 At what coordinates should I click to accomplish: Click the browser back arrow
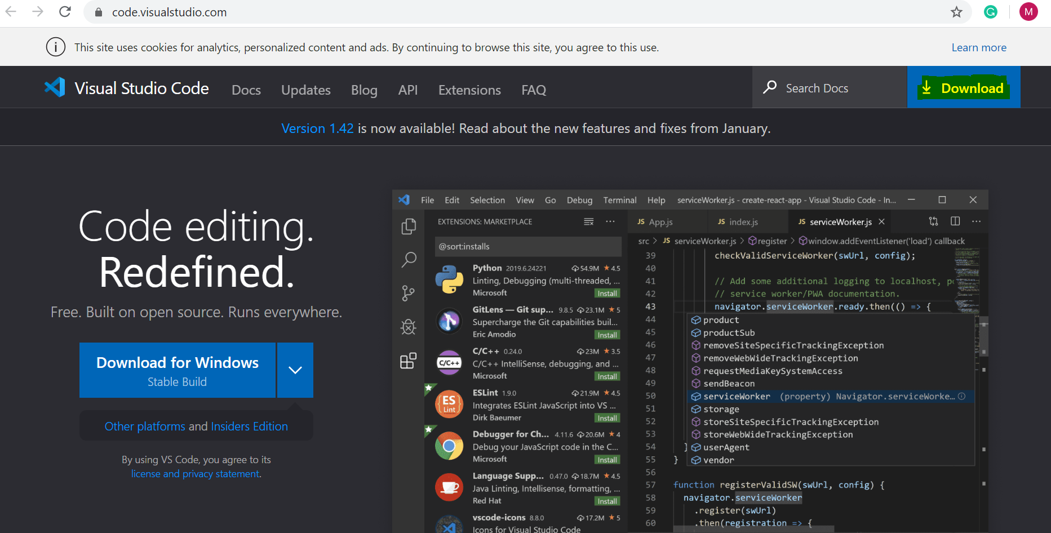coord(11,12)
